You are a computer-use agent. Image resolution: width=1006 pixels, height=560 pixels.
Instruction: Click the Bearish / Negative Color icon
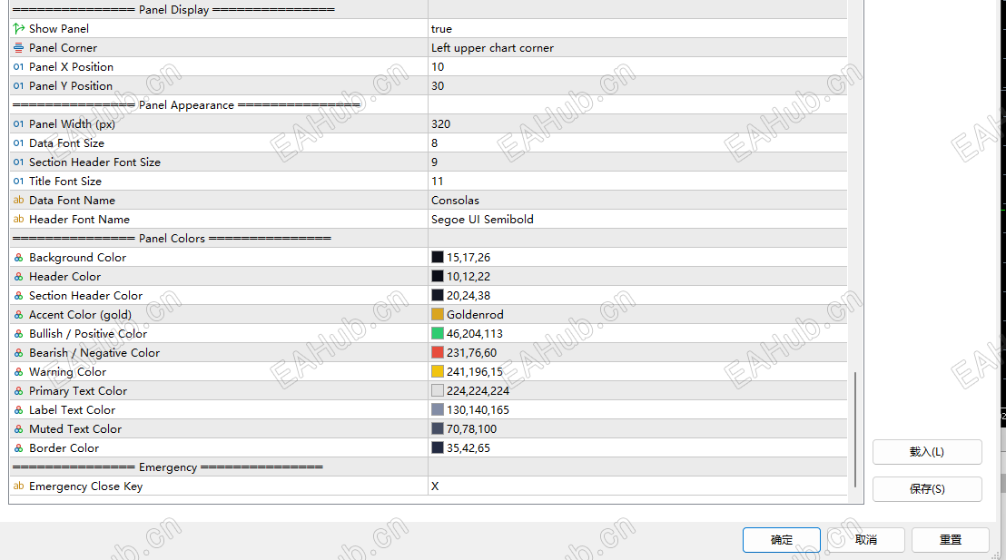tap(18, 353)
